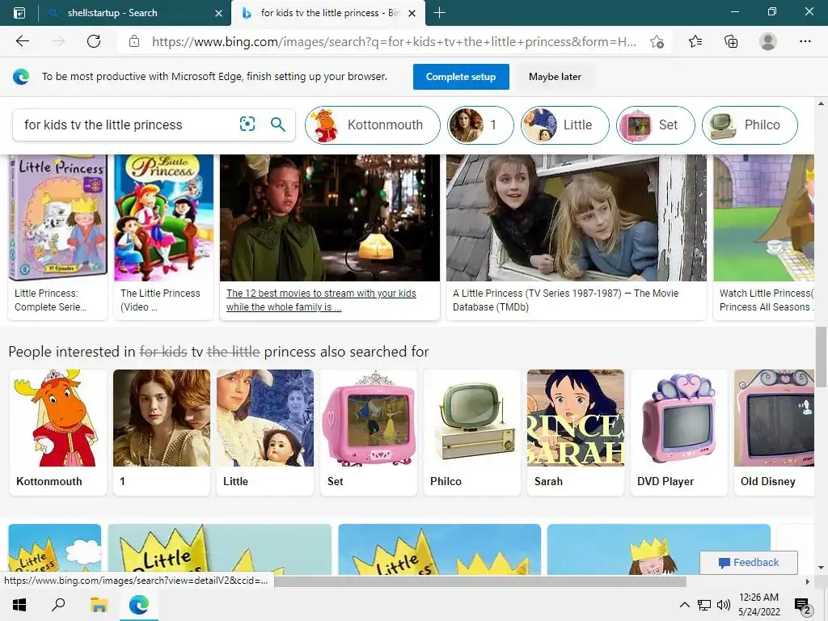Click the browser address bar URL

[394, 42]
